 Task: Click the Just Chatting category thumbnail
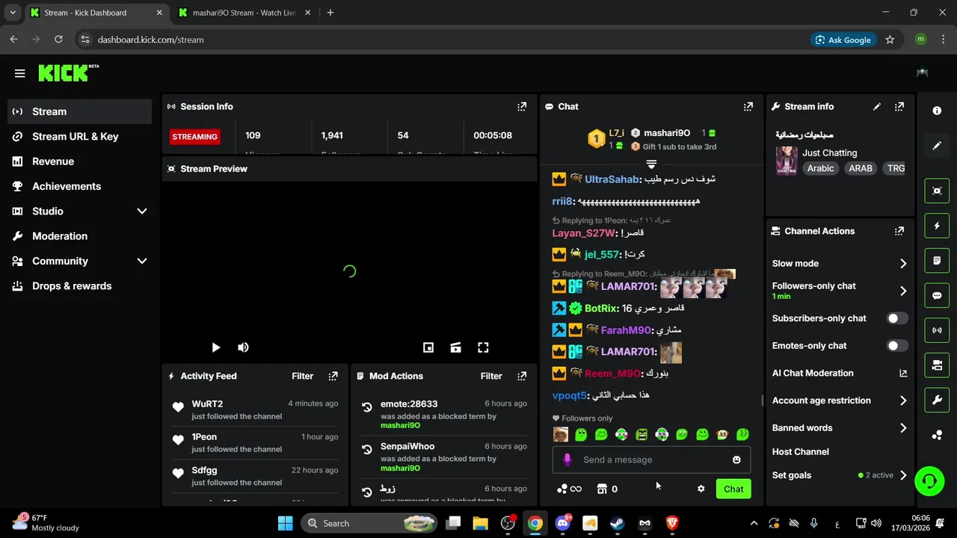[787, 160]
